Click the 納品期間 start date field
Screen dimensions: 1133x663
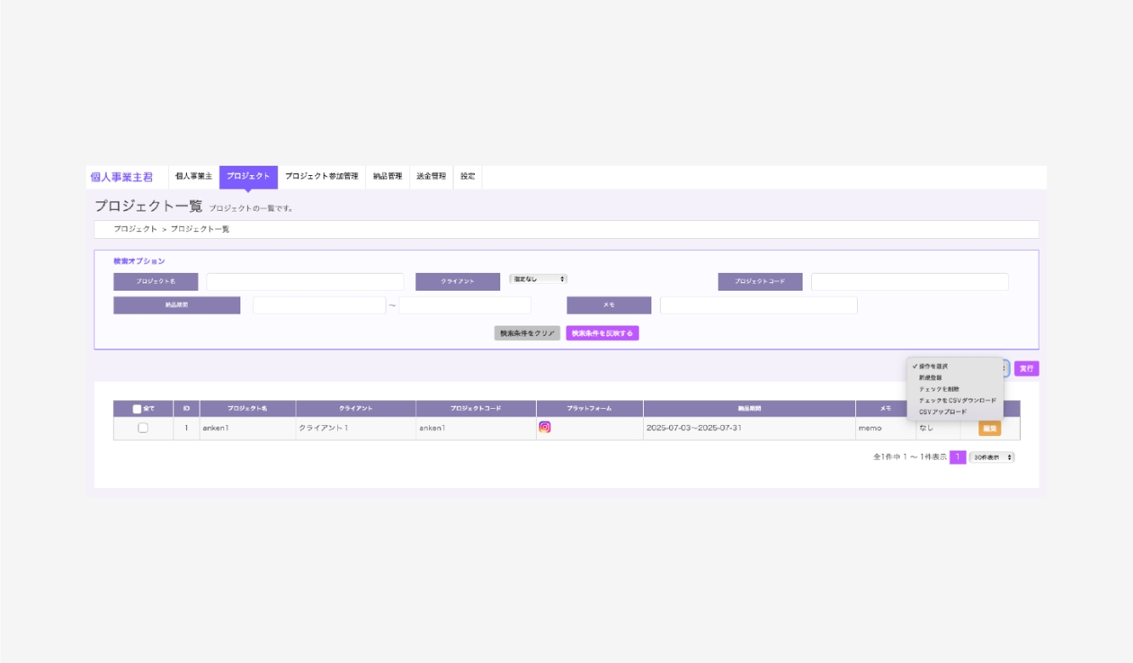[319, 305]
